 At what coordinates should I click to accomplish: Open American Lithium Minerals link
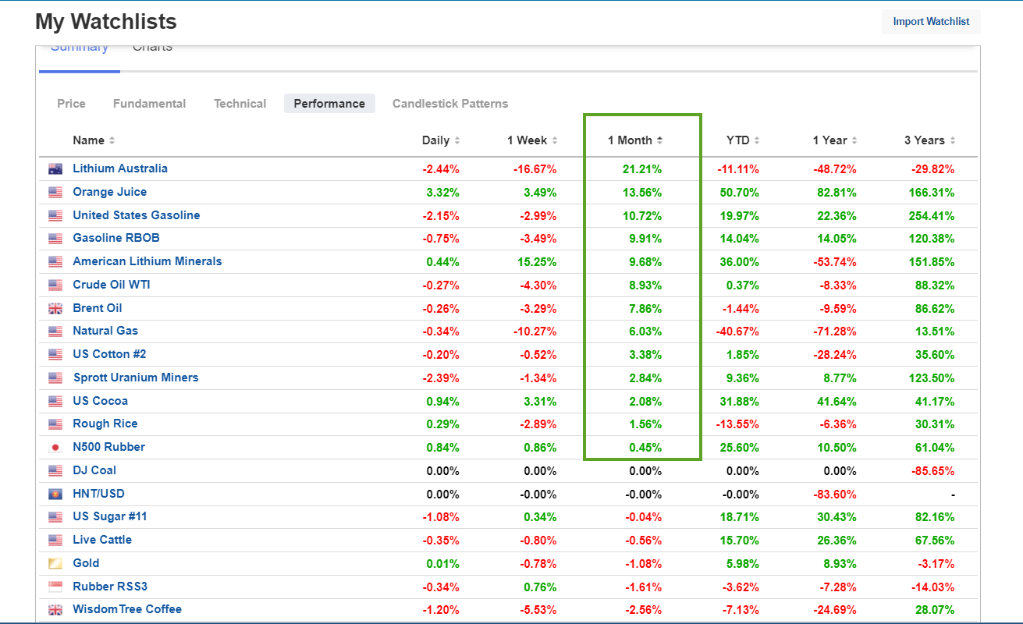tap(147, 261)
